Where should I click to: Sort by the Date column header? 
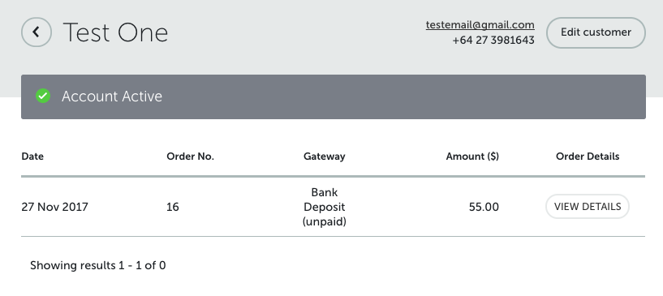(x=32, y=157)
